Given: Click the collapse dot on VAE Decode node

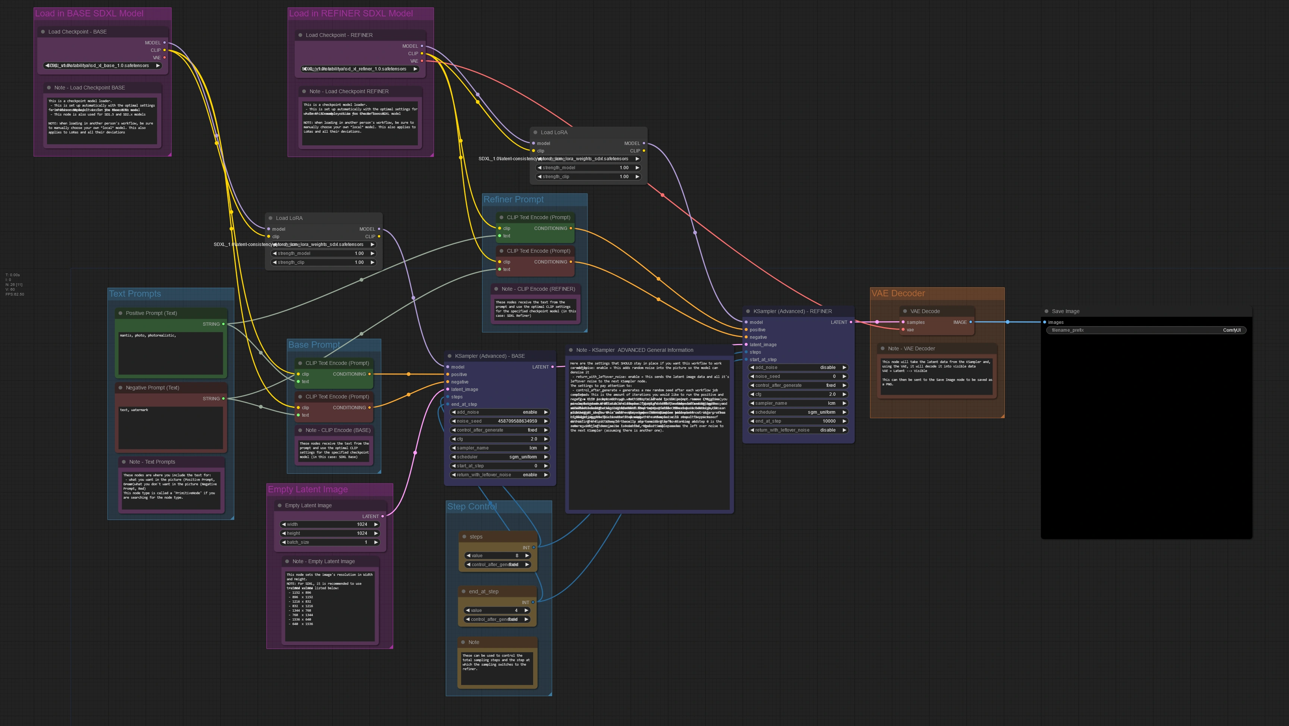Looking at the screenshot, I should (905, 312).
